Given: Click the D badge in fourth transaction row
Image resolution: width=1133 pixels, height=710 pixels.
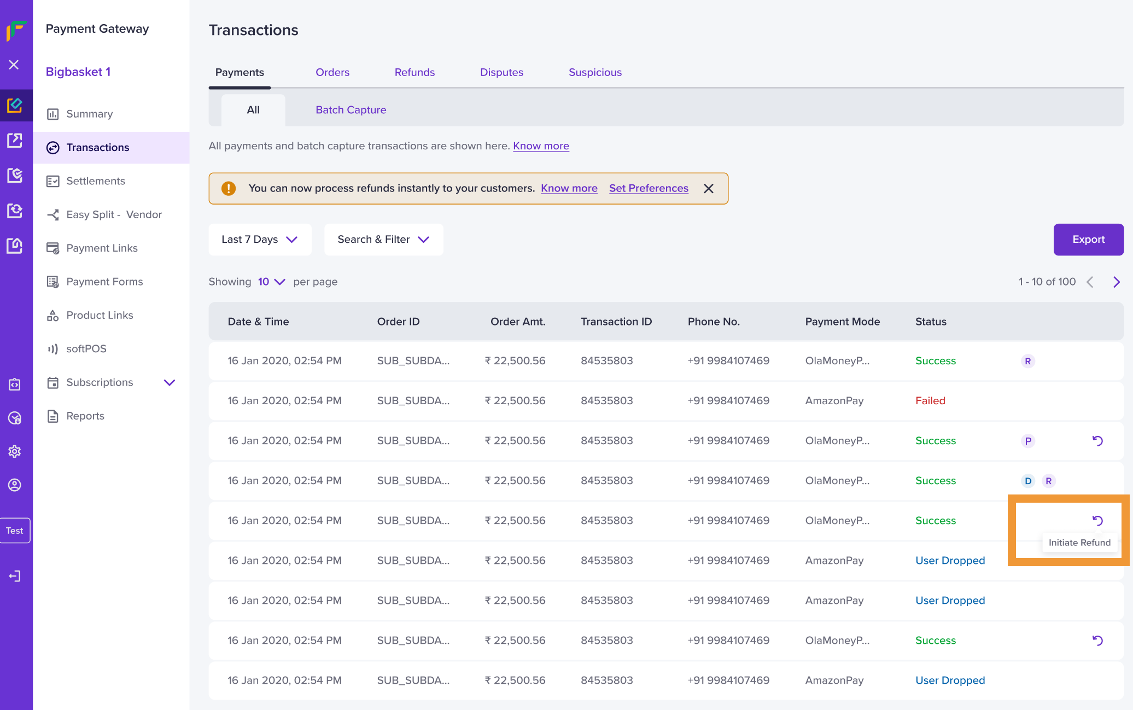Looking at the screenshot, I should click(x=1027, y=481).
